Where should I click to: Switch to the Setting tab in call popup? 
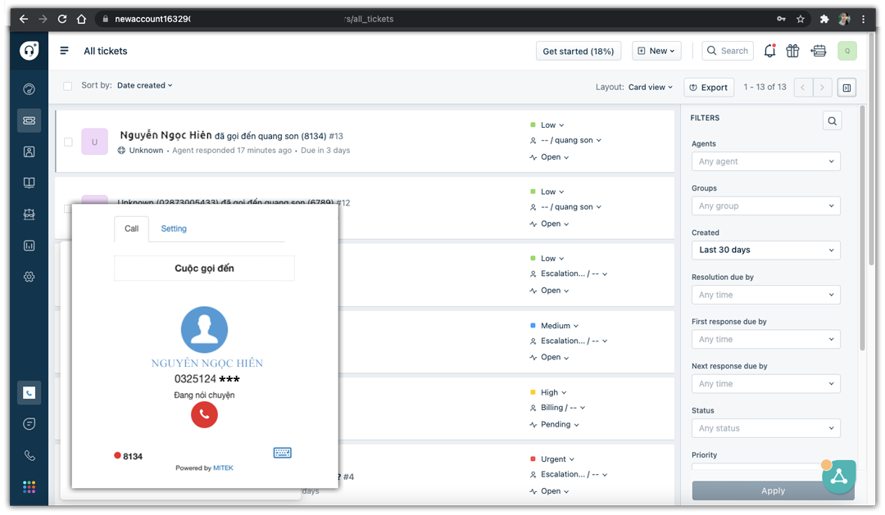[174, 228]
